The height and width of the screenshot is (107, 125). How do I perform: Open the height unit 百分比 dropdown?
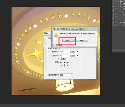[x=74, y=56]
